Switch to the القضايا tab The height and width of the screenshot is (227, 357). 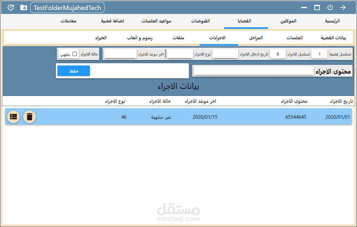244,21
